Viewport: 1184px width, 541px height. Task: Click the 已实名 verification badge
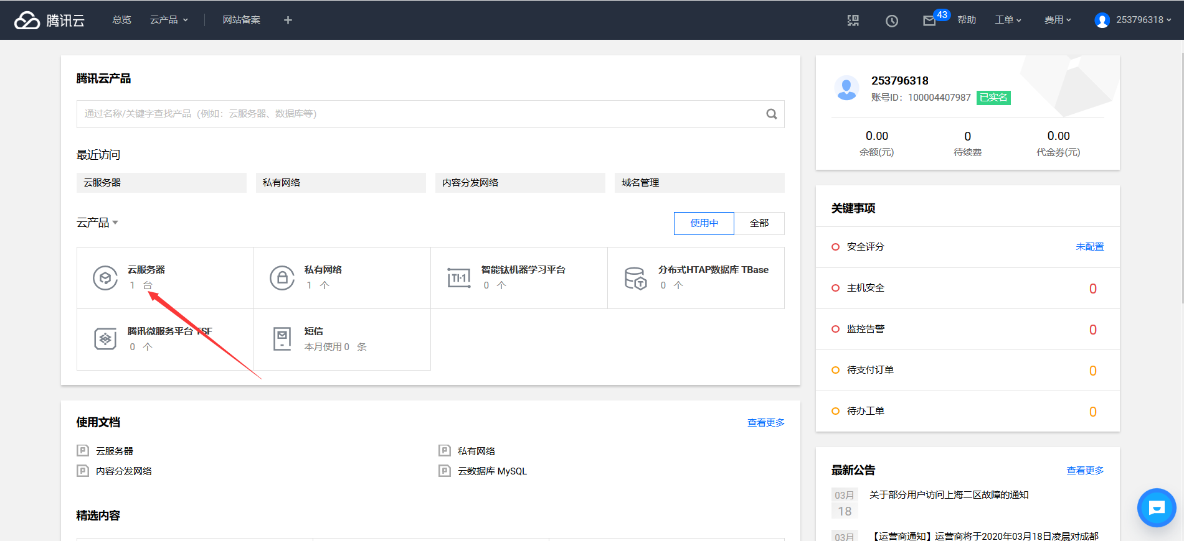click(993, 98)
